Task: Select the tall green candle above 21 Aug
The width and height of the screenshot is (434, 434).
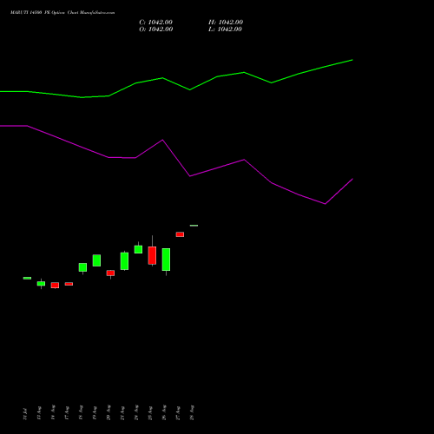Action: click(124, 261)
